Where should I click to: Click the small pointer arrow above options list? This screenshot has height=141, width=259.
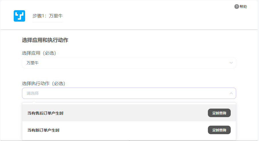click(x=34, y=101)
